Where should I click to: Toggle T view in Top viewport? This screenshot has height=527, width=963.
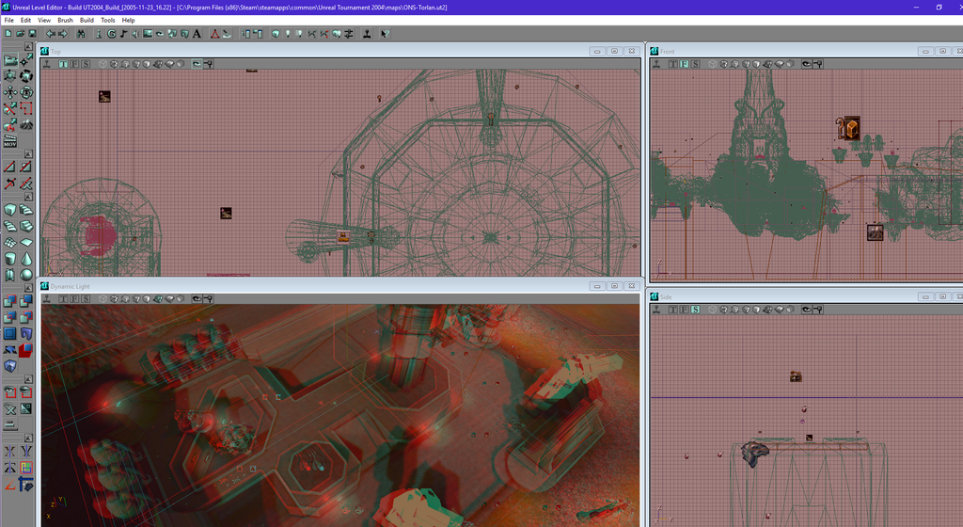click(x=63, y=64)
